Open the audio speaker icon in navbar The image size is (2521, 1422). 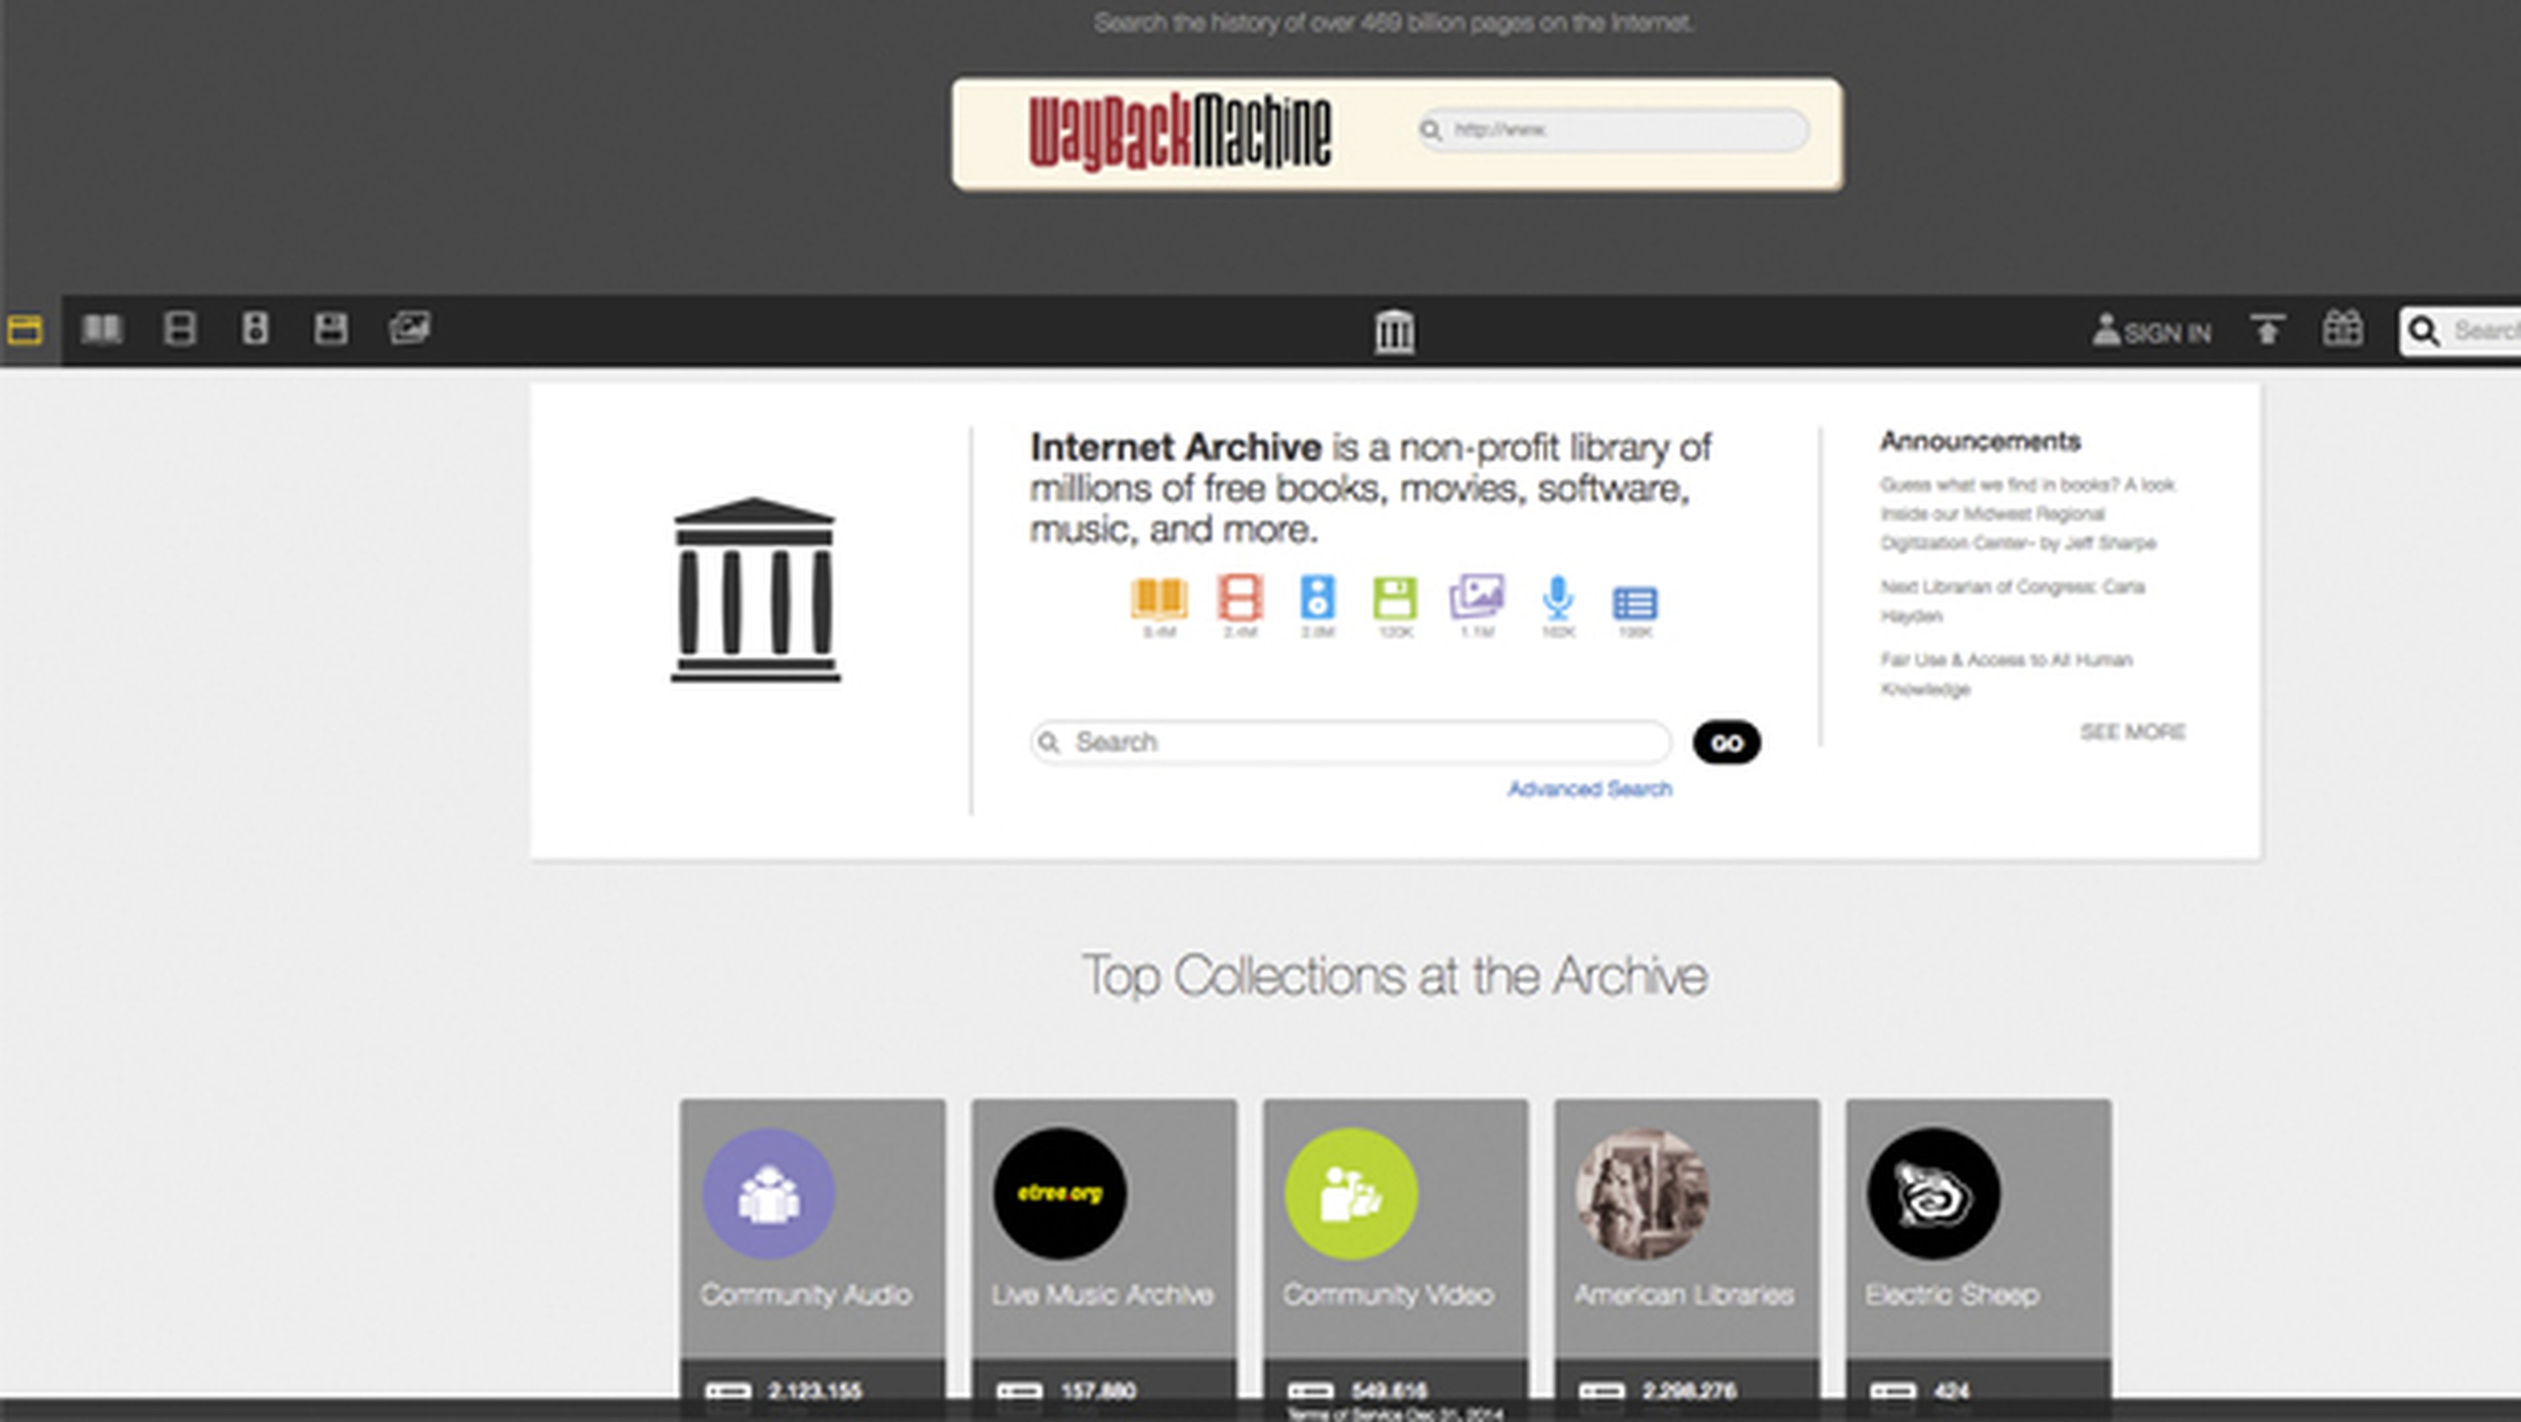click(x=255, y=328)
